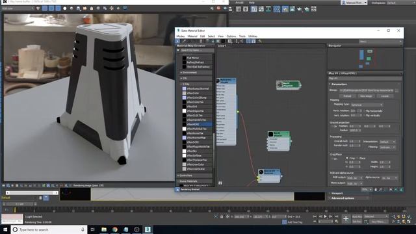Select VRayColor in the map browser list

pyautogui.click(x=198, y=93)
